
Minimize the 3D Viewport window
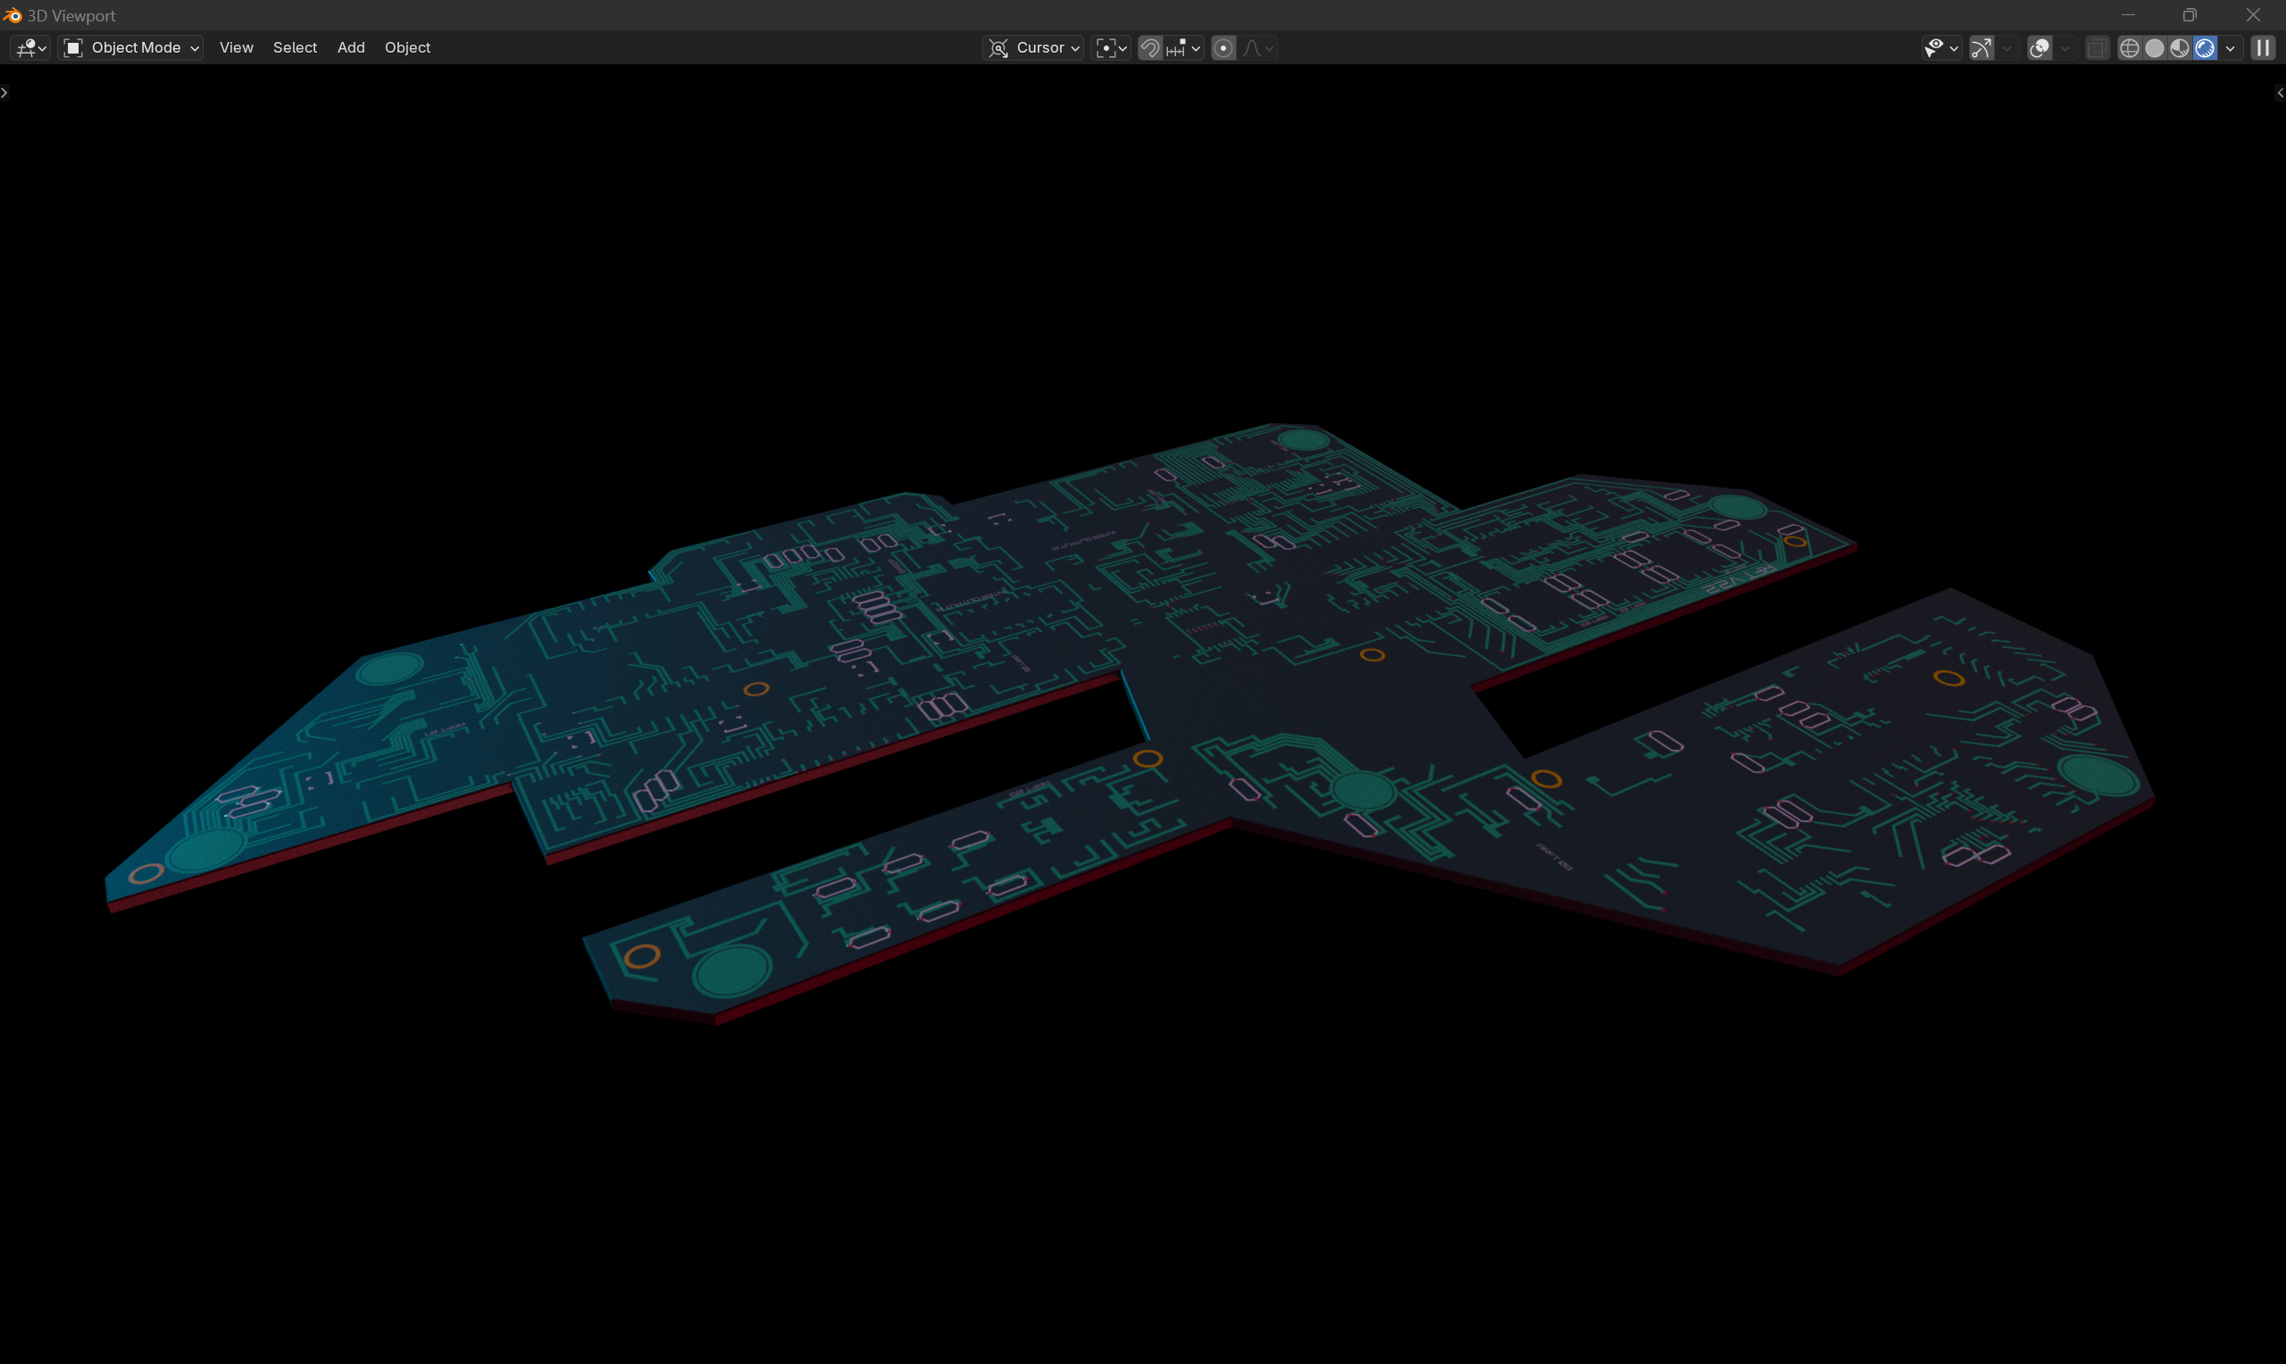click(x=2128, y=14)
